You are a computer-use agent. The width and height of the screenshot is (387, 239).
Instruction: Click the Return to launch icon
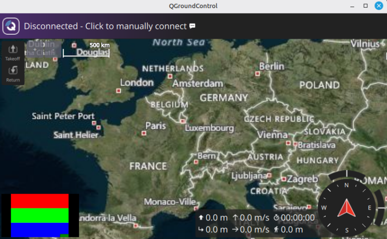point(13,71)
